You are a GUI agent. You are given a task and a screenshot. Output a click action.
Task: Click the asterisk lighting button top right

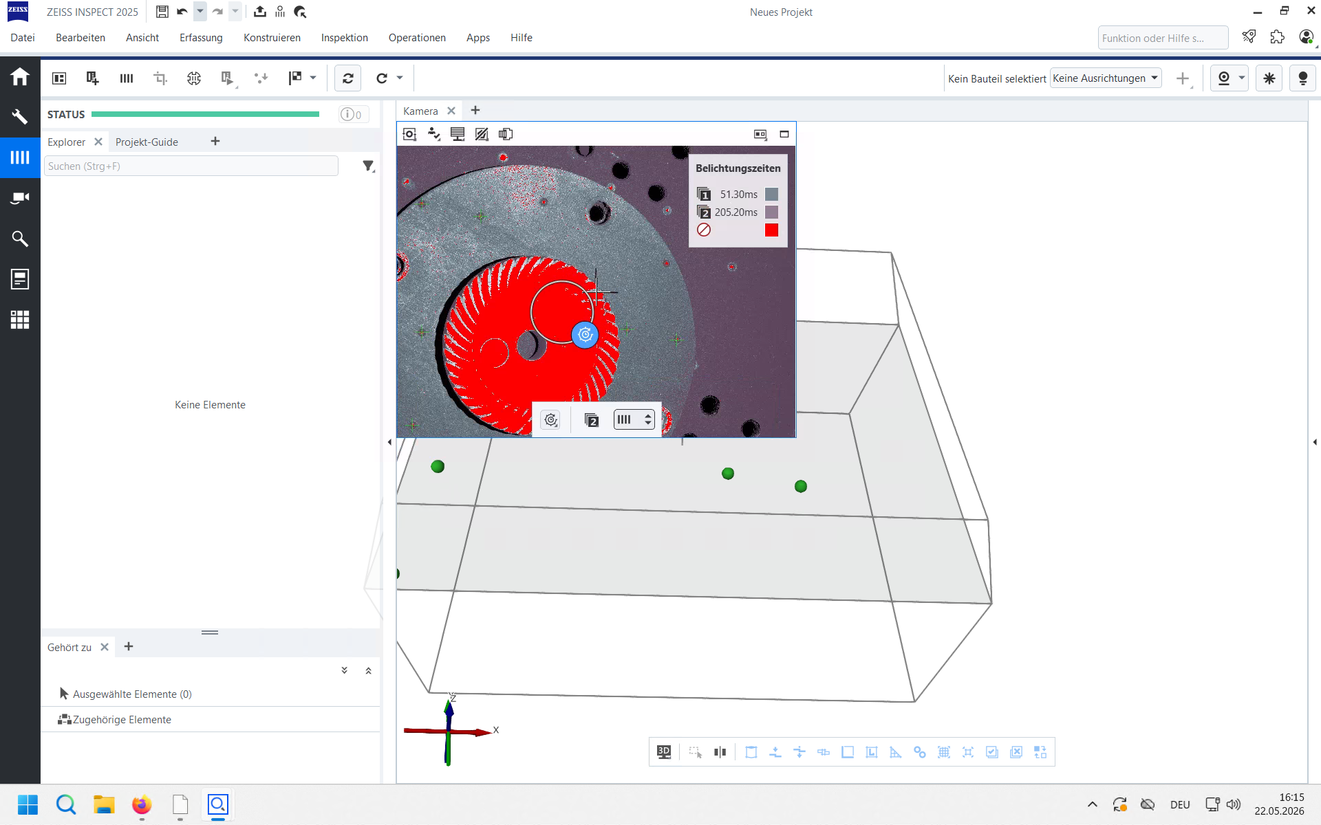[x=1269, y=78]
